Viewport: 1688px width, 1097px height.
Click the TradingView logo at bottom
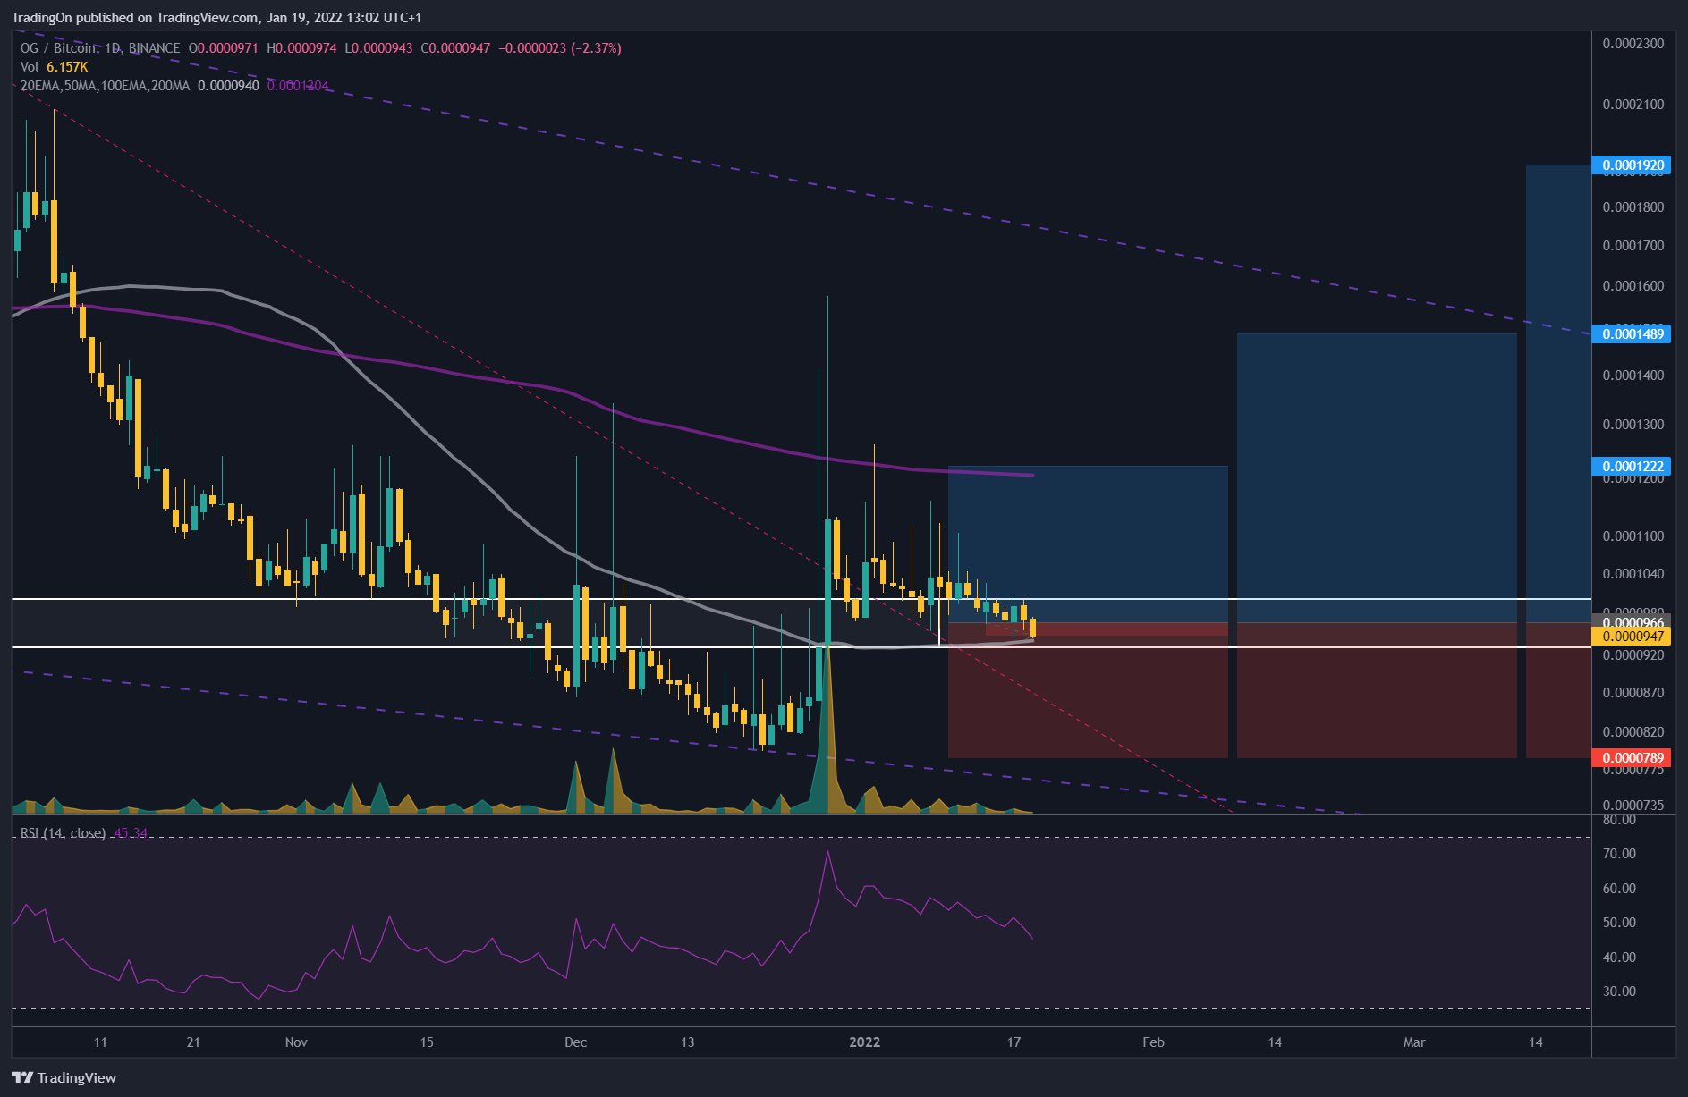(64, 1077)
